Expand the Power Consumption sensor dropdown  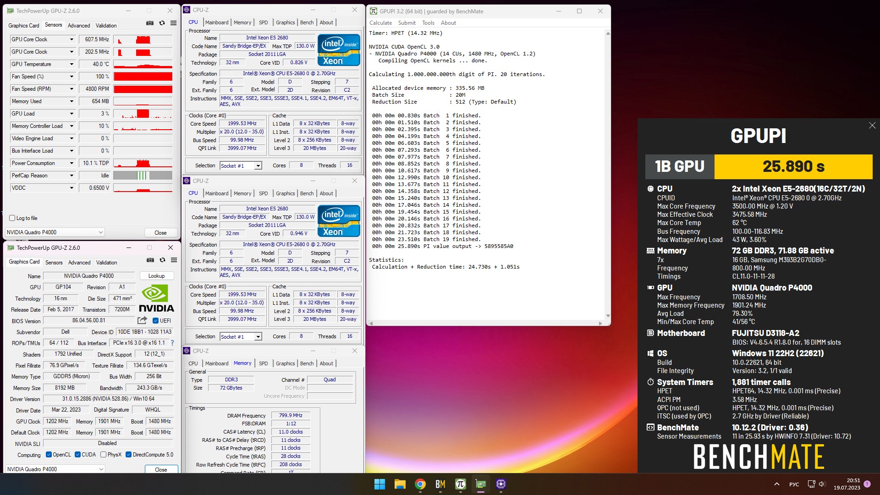(x=71, y=163)
